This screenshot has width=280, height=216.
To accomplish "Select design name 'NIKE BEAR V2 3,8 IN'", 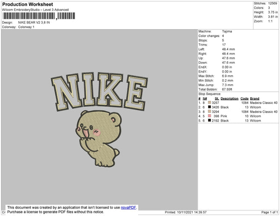I will [34, 22].
